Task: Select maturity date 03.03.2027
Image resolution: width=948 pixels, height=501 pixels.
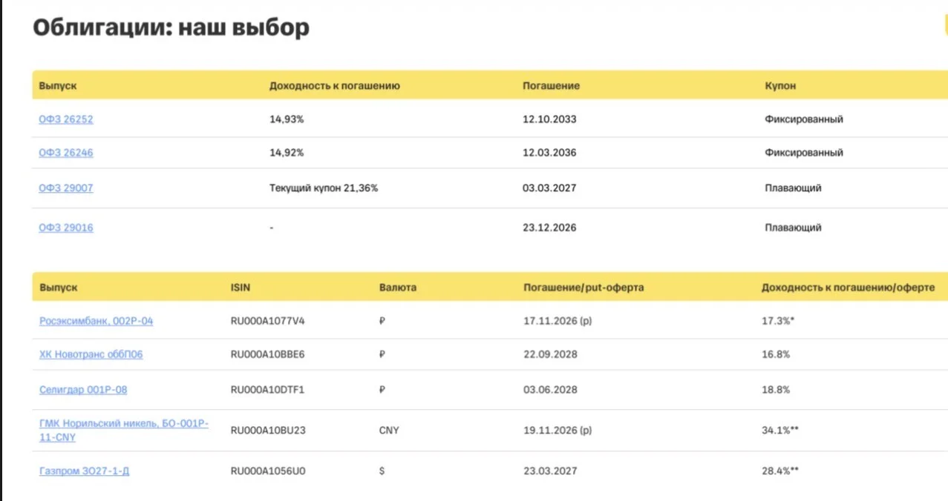Action: [549, 188]
